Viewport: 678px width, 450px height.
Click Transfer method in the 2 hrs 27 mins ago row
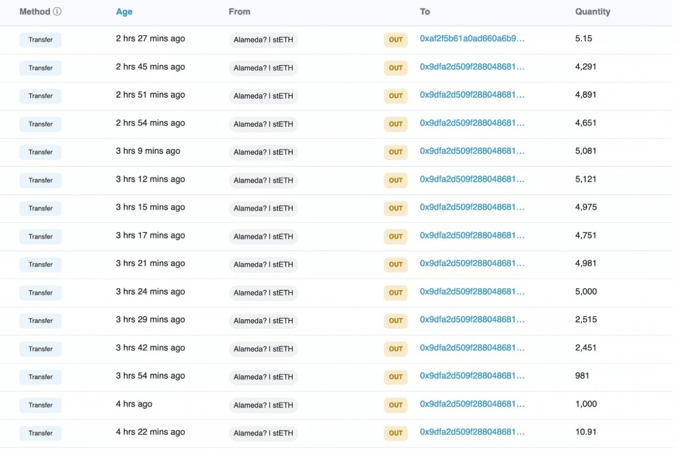pos(40,40)
